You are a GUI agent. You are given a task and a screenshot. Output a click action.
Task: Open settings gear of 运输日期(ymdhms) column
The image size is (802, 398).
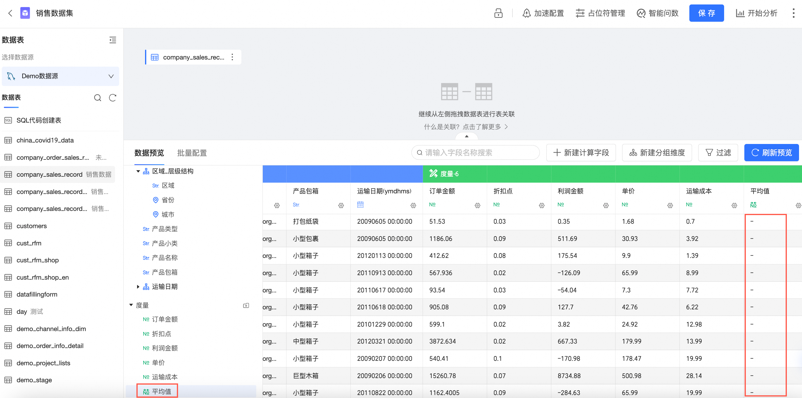413,206
